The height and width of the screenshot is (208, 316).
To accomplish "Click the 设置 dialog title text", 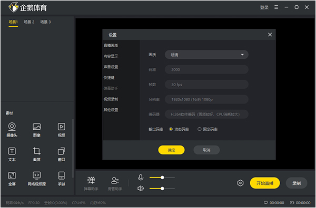I will click(x=113, y=35).
